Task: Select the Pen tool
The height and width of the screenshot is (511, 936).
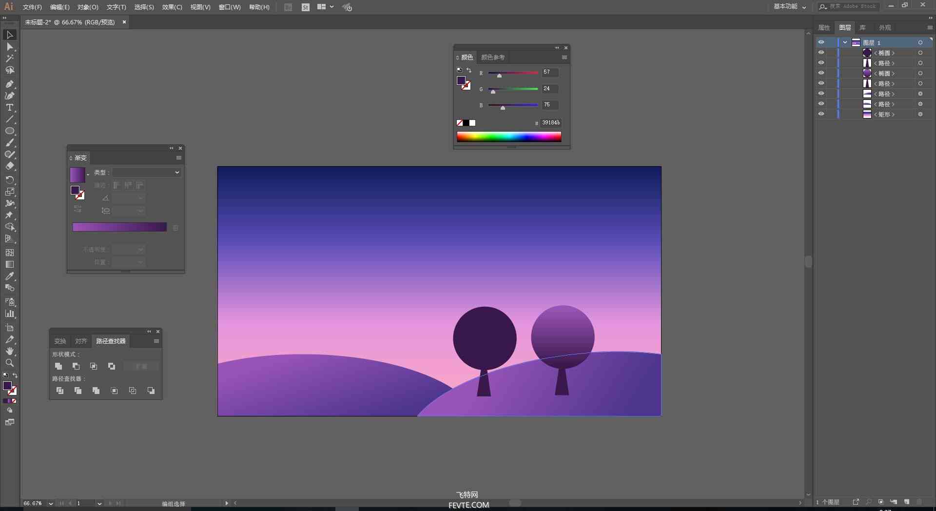Action: [9, 84]
